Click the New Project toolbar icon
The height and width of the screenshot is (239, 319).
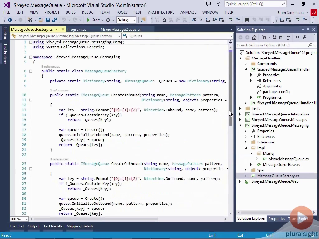[x=30, y=20]
